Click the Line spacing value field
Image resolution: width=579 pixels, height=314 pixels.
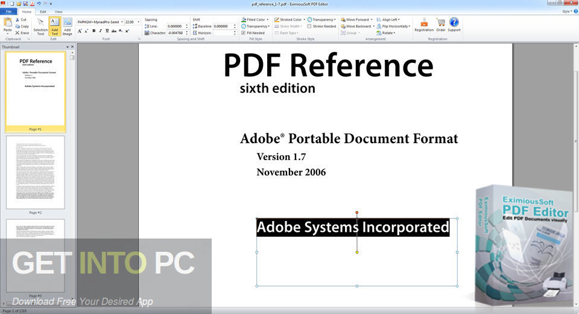176,26
